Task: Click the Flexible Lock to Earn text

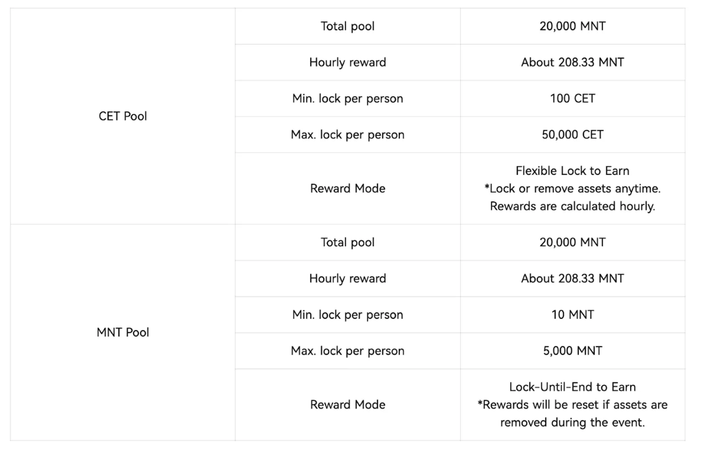Action: pyautogui.click(x=573, y=171)
